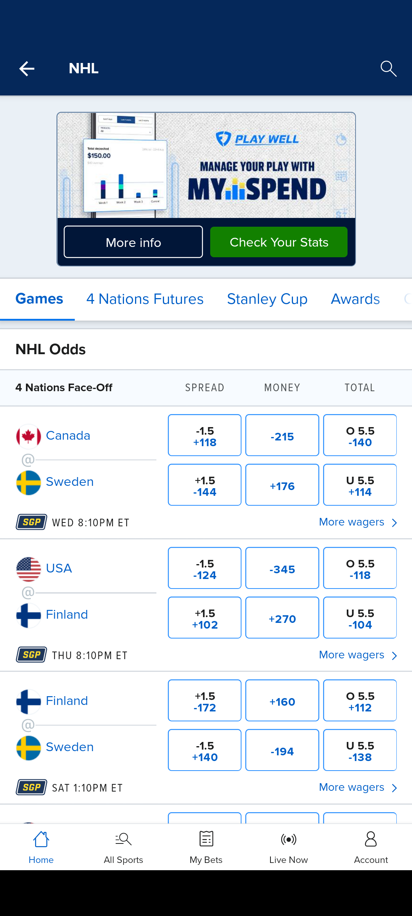This screenshot has height=916, width=412.
Task: Expand More wagers for Finland at Sweden
Action: click(358, 787)
